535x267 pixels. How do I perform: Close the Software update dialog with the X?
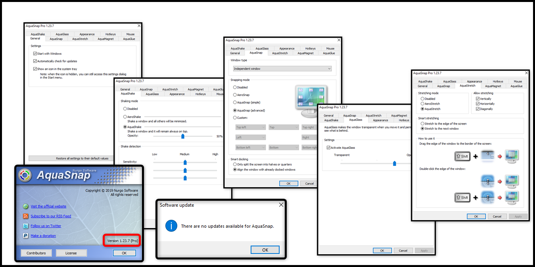point(281,205)
